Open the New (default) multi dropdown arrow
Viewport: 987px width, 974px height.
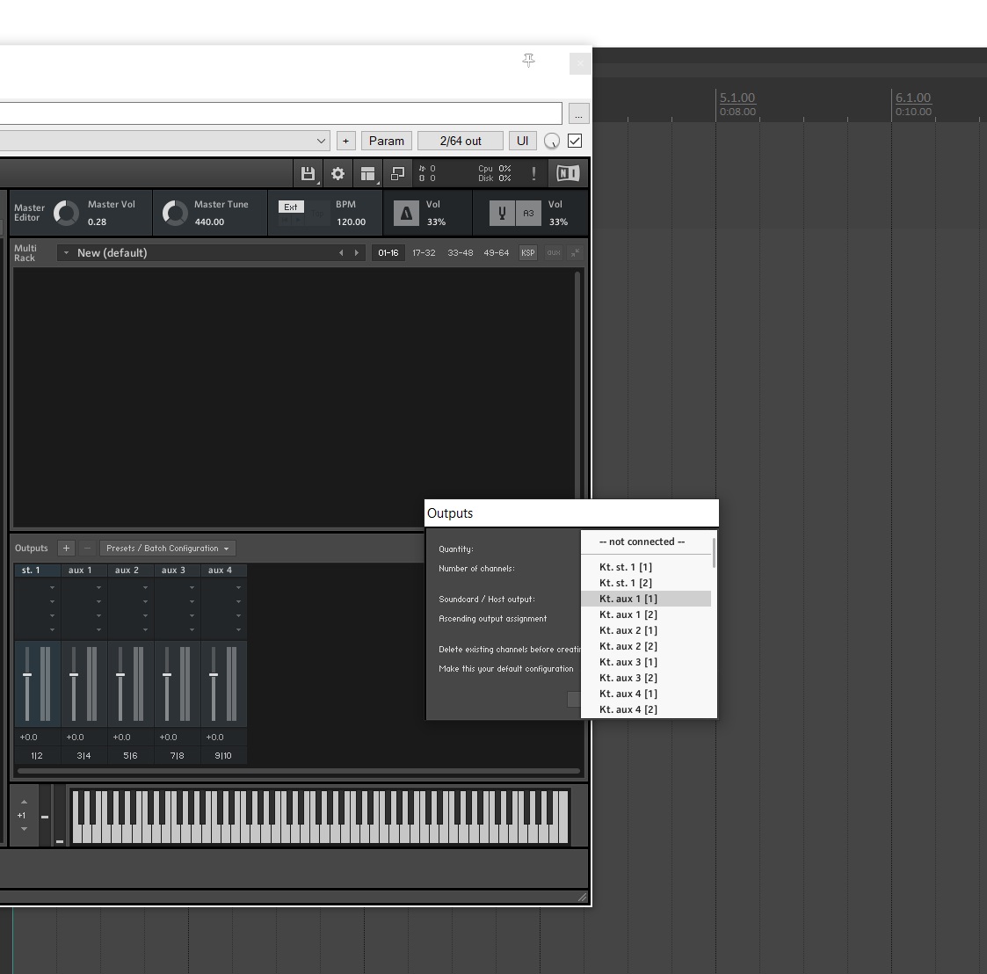point(66,252)
